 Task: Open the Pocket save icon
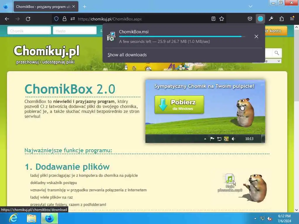point(250,19)
